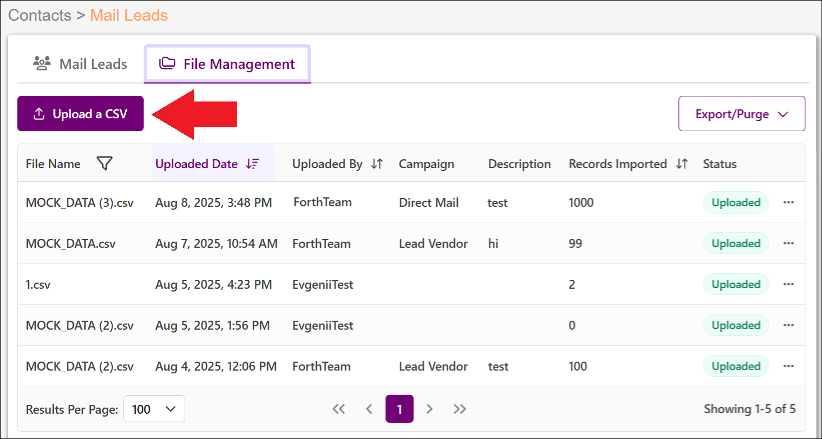Click the description cell 'hi'
The height and width of the screenshot is (439, 822).
tap(493, 243)
